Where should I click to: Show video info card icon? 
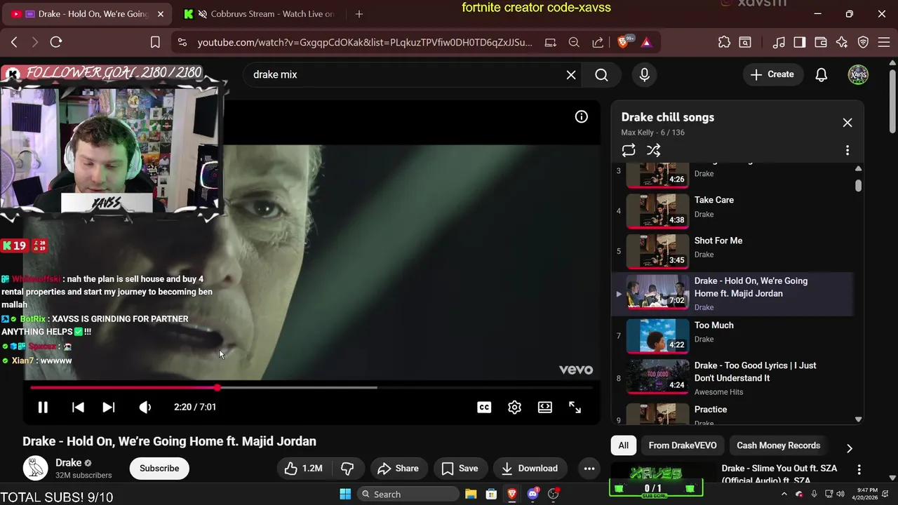582,117
